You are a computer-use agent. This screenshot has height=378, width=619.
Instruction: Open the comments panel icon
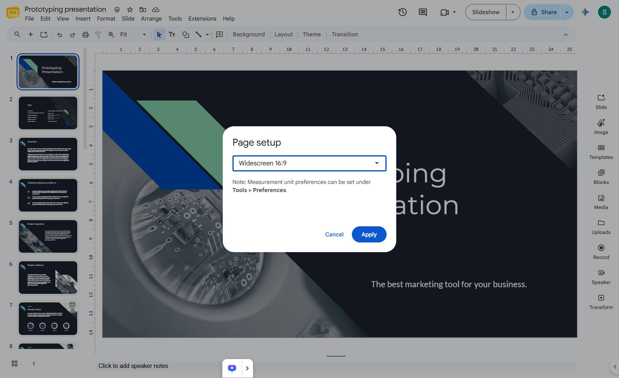coord(422,12)
